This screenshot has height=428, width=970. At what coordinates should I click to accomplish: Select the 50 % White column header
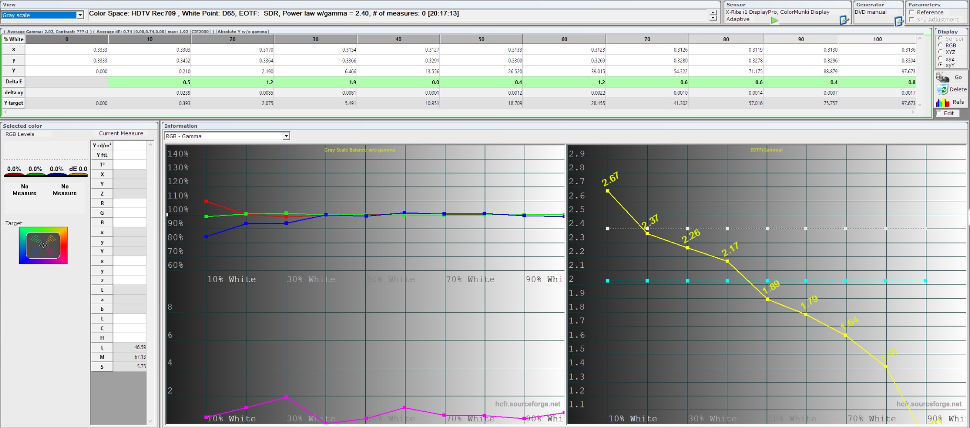coord(481,39)
